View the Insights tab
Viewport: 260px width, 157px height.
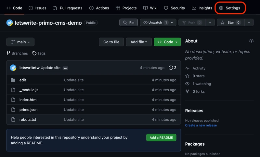click(202, 8)
